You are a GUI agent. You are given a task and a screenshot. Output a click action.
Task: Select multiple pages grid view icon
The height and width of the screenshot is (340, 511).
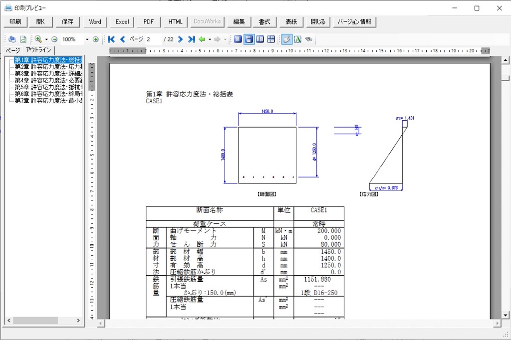click(271, 39)
